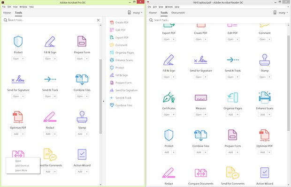Screen dimensions: 291x187
Task: Expand dropdown arrow under Fill & Sign in Acrobat Pro
Action: point(55,59)
